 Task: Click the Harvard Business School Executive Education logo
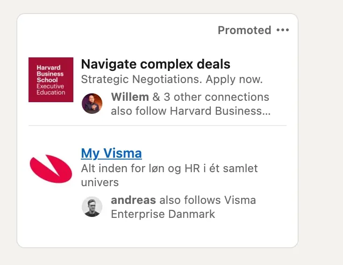[x=51, y=80]
